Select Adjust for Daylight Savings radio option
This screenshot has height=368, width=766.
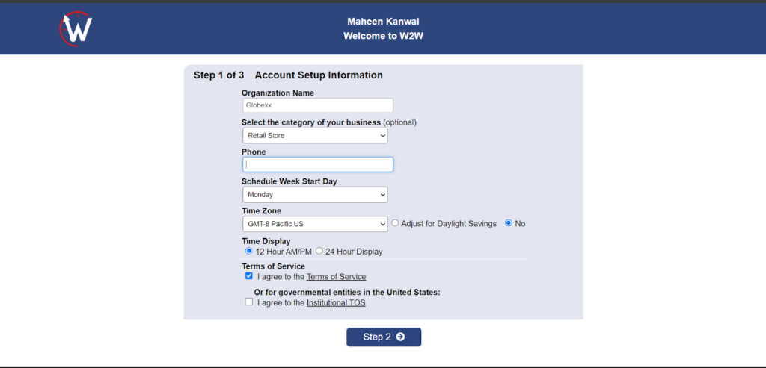coord(395,223)
